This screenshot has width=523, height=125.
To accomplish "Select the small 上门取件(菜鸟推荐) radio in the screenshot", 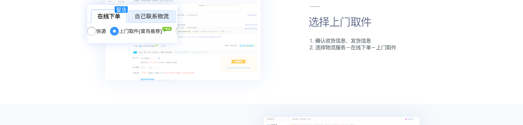I will tap(140, 46).
